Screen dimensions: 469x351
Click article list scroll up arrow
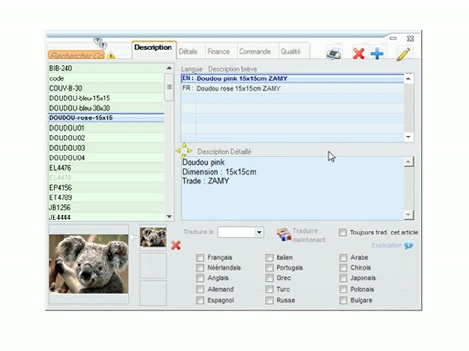169,68
